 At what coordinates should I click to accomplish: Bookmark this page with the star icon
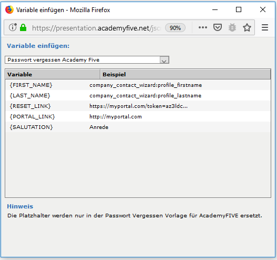click(247, 27)
